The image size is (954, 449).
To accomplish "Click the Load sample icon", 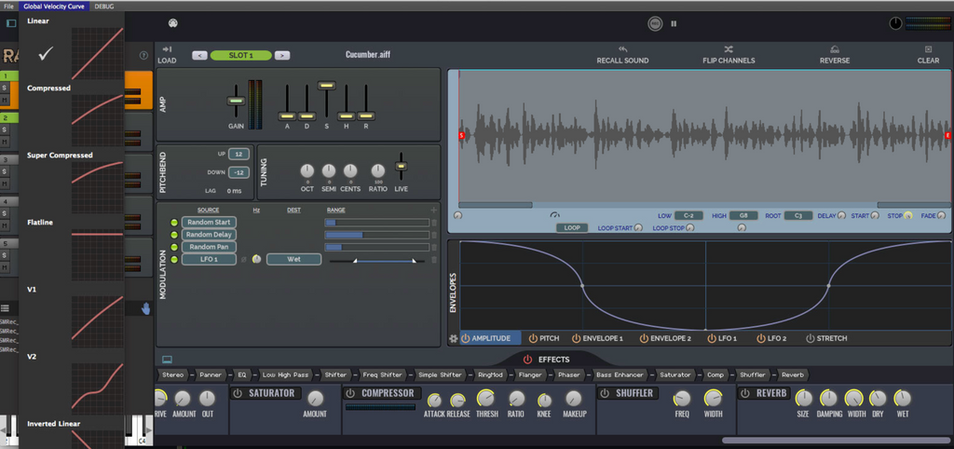I will coord(167,49).
